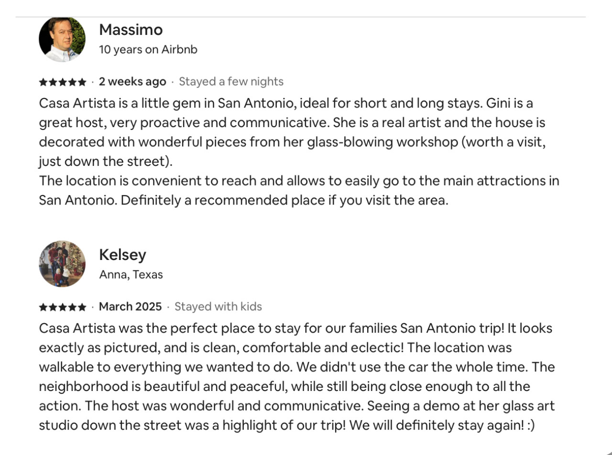Click the "10 years on Airbnb" text
This screenshot has width=612, height=455.
pos(148,49)
